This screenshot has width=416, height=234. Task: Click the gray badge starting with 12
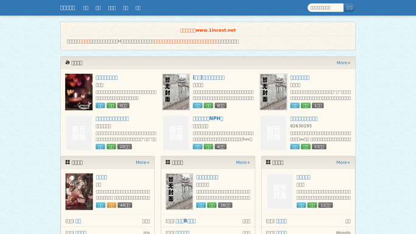point(325,205)
